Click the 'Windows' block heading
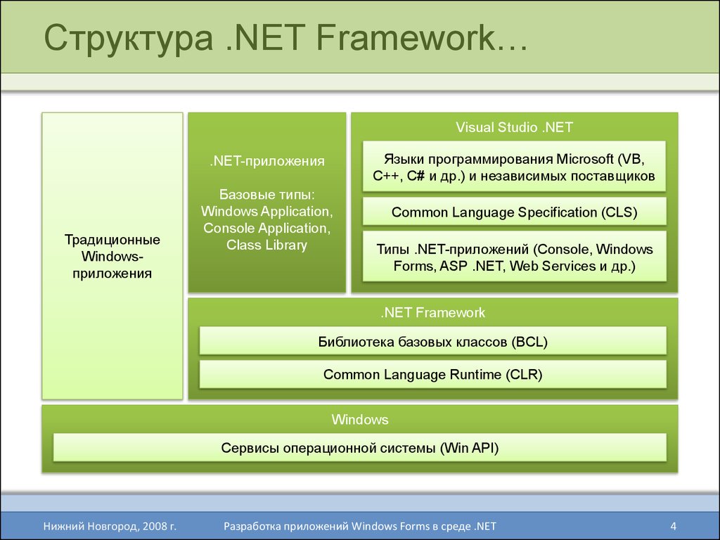This screenshot has height=540, width=720. click(359, 419)
